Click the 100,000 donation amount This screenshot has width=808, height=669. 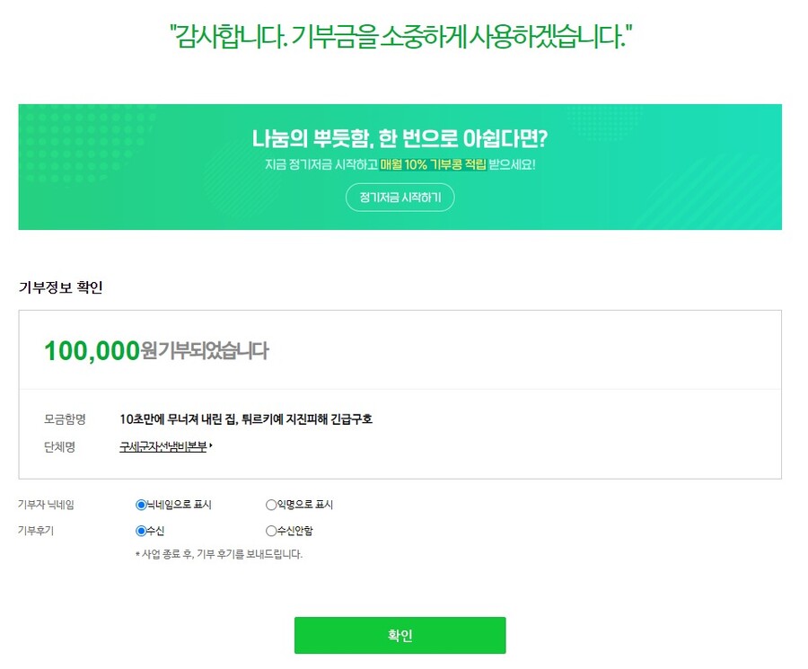coord(92,350)
